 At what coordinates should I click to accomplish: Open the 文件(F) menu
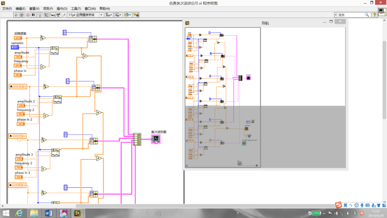[x=7, y=8]
